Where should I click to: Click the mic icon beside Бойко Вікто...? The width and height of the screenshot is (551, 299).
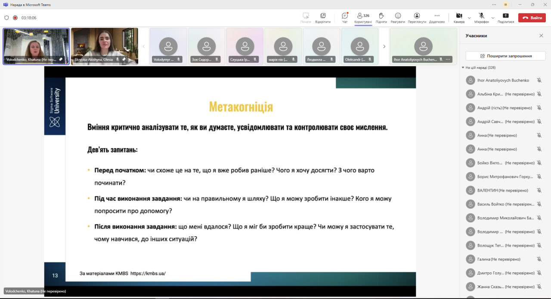539,163
